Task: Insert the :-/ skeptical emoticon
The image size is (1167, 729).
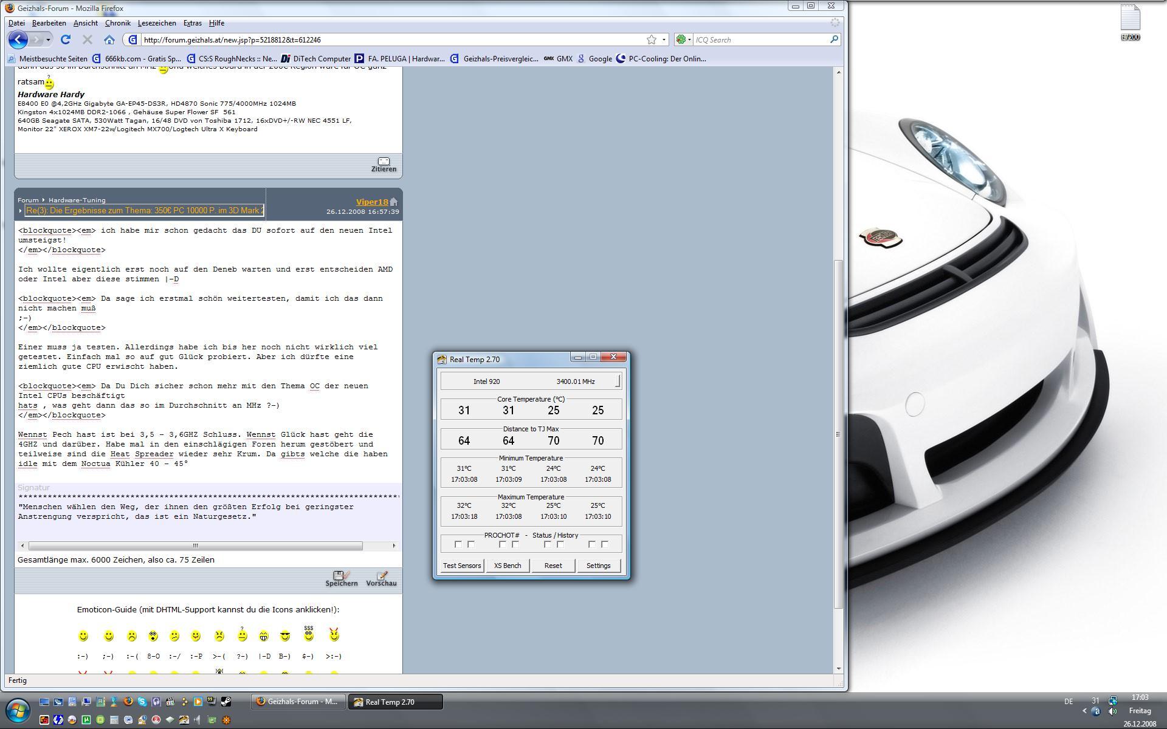Action: click(x=174, y=635)
